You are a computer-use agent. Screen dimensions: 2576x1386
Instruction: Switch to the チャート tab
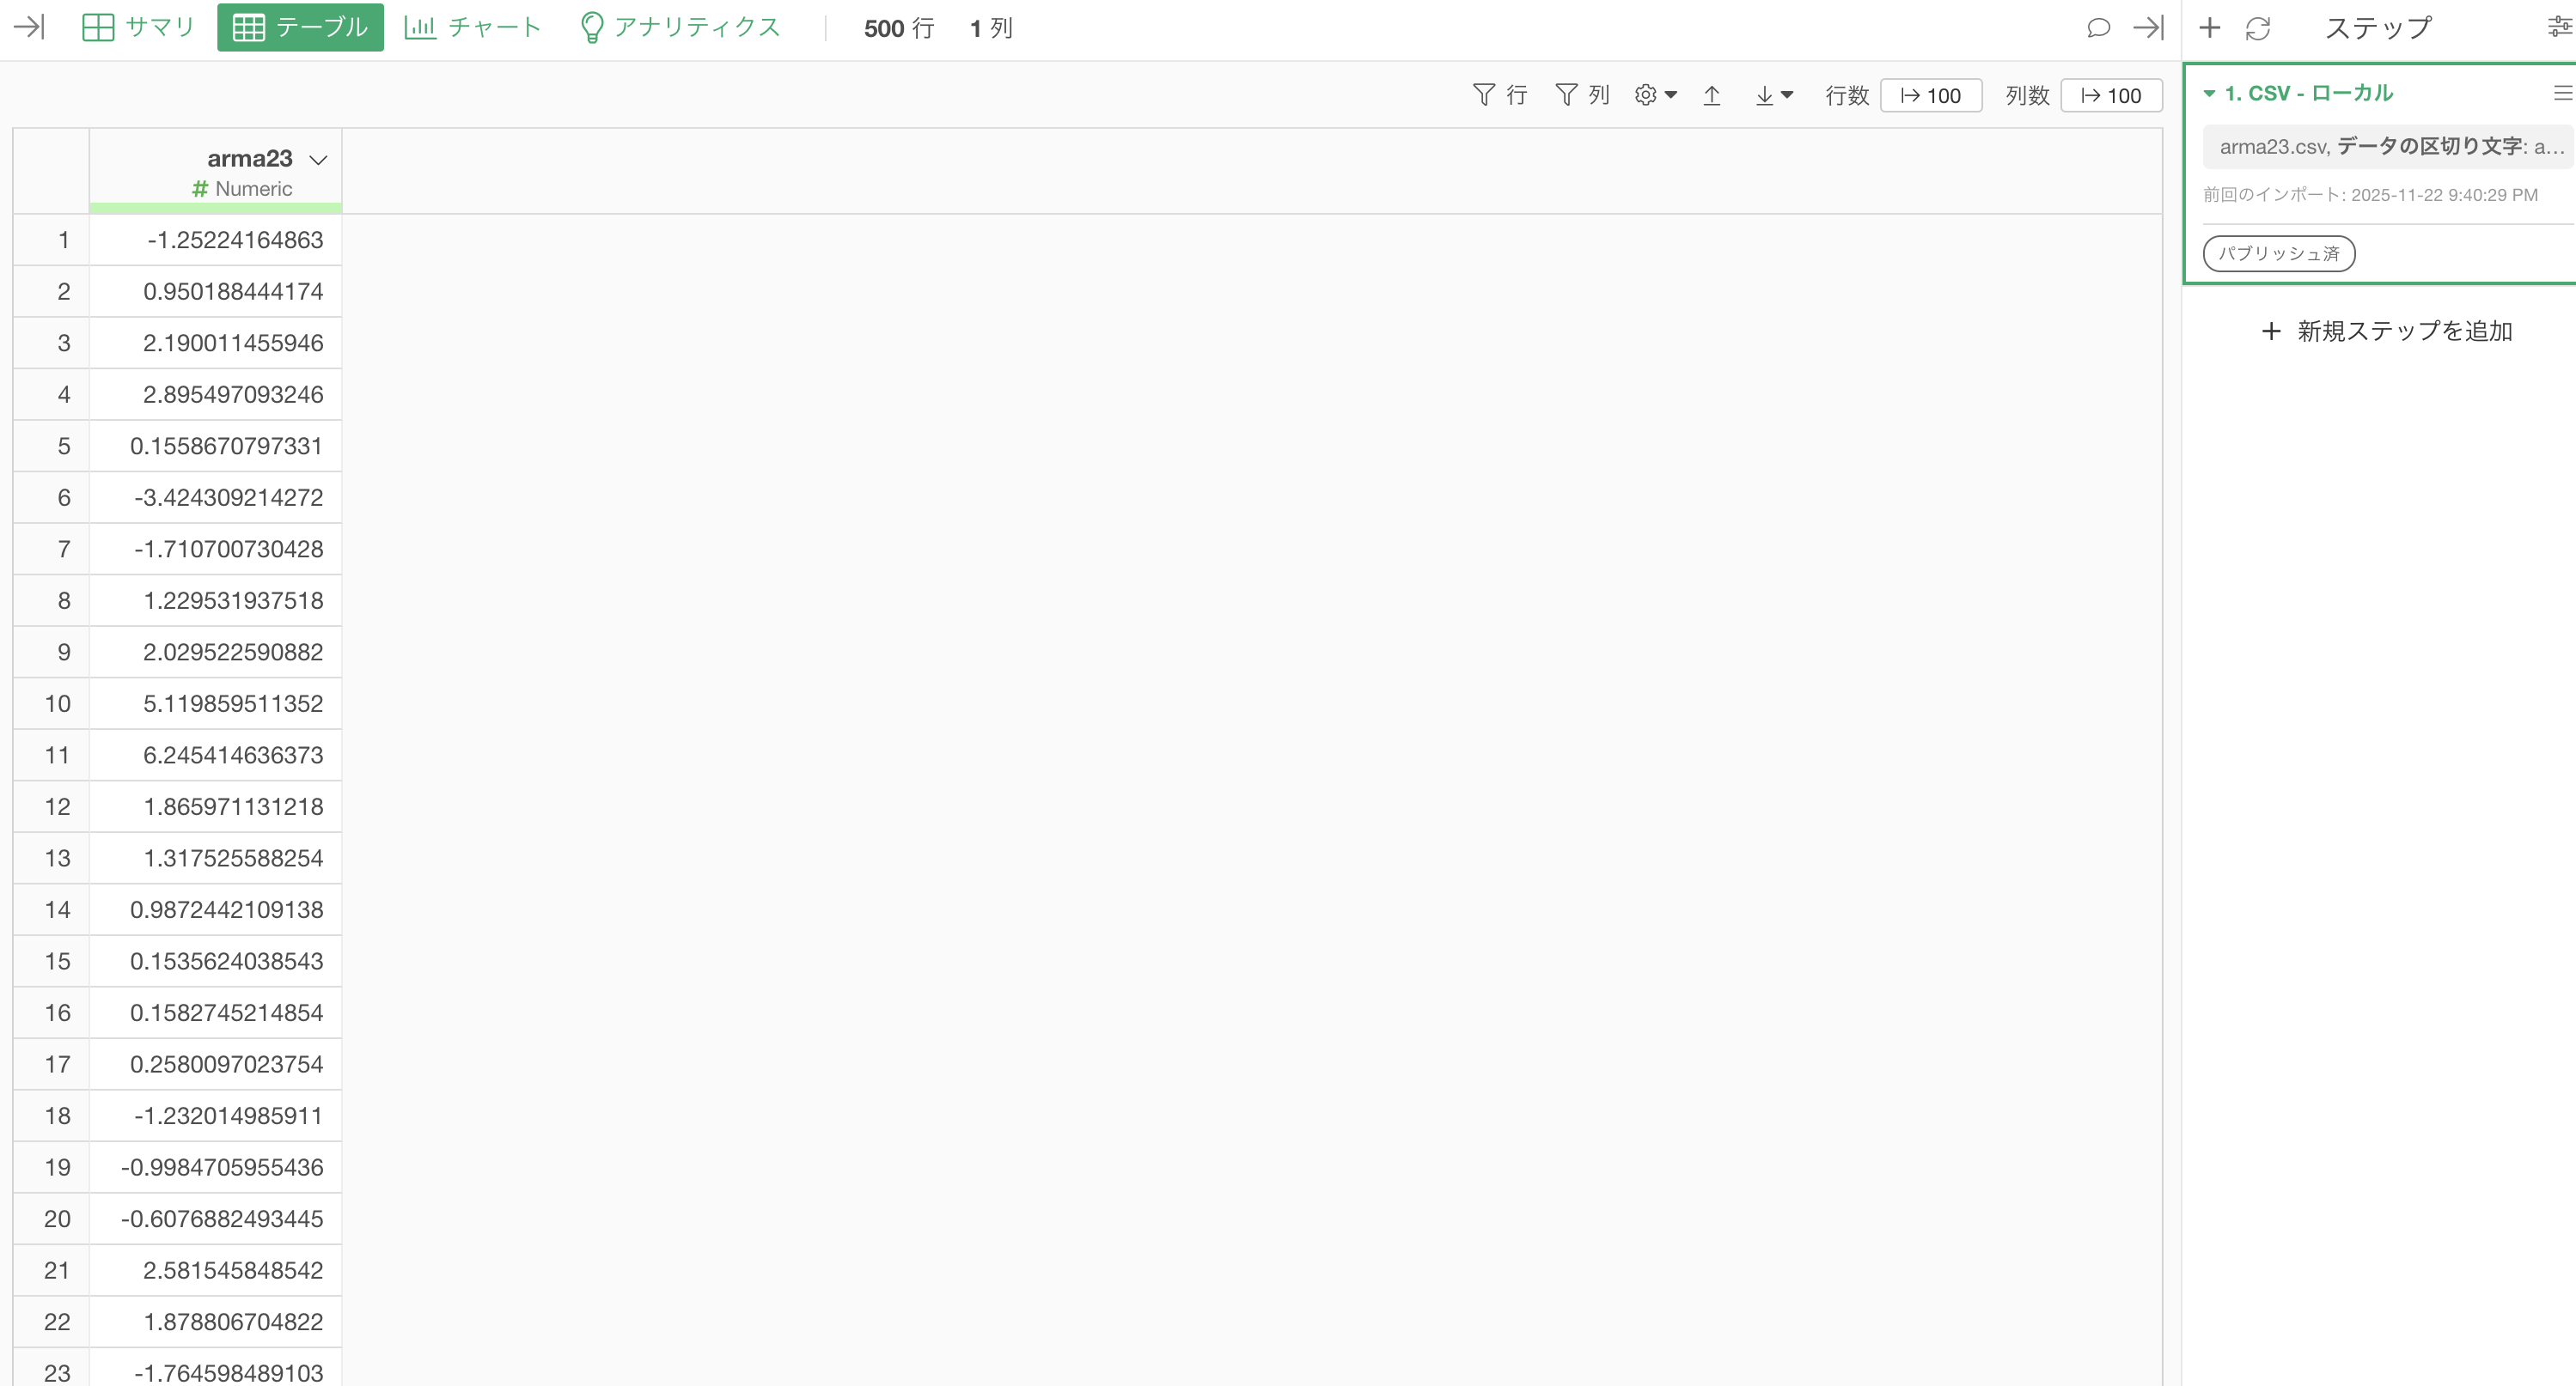click(471, 27)
